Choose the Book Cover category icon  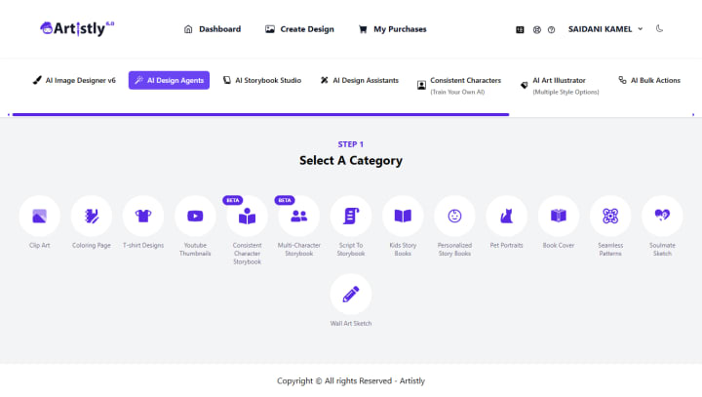tap(559, 216)
